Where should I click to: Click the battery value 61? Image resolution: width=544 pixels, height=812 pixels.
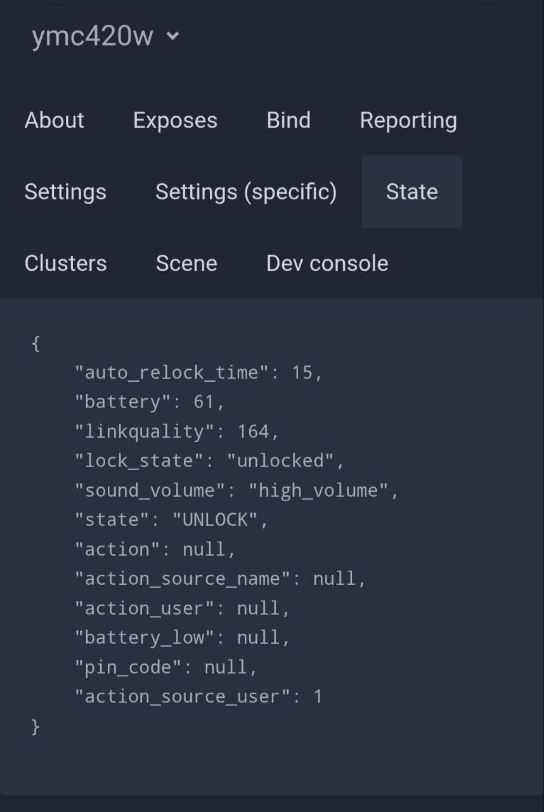pos(204,402)
